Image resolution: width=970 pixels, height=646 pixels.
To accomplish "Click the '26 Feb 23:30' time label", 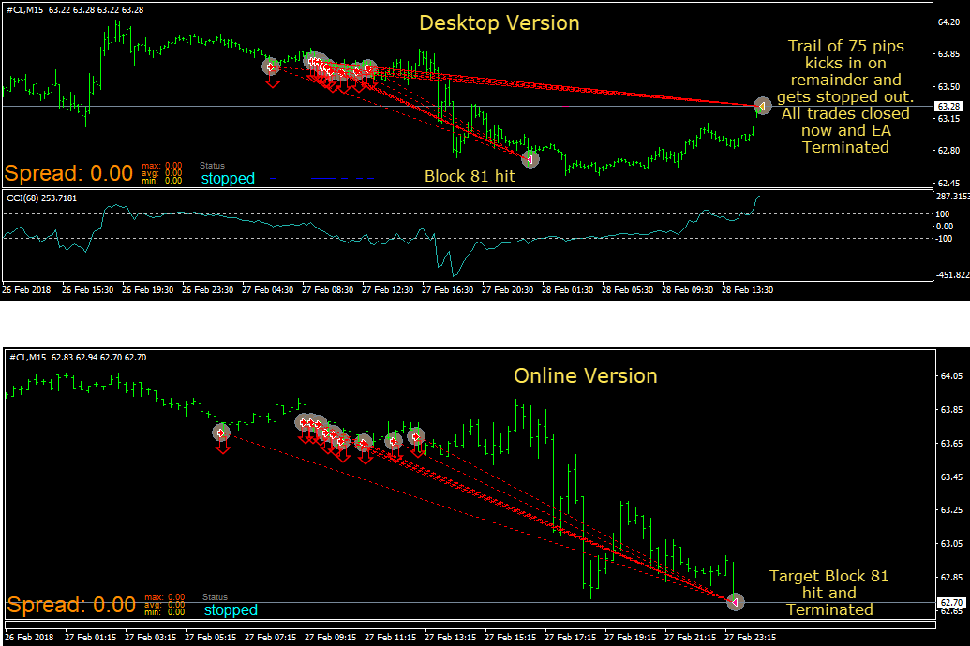I will click(x=207, y=290).
